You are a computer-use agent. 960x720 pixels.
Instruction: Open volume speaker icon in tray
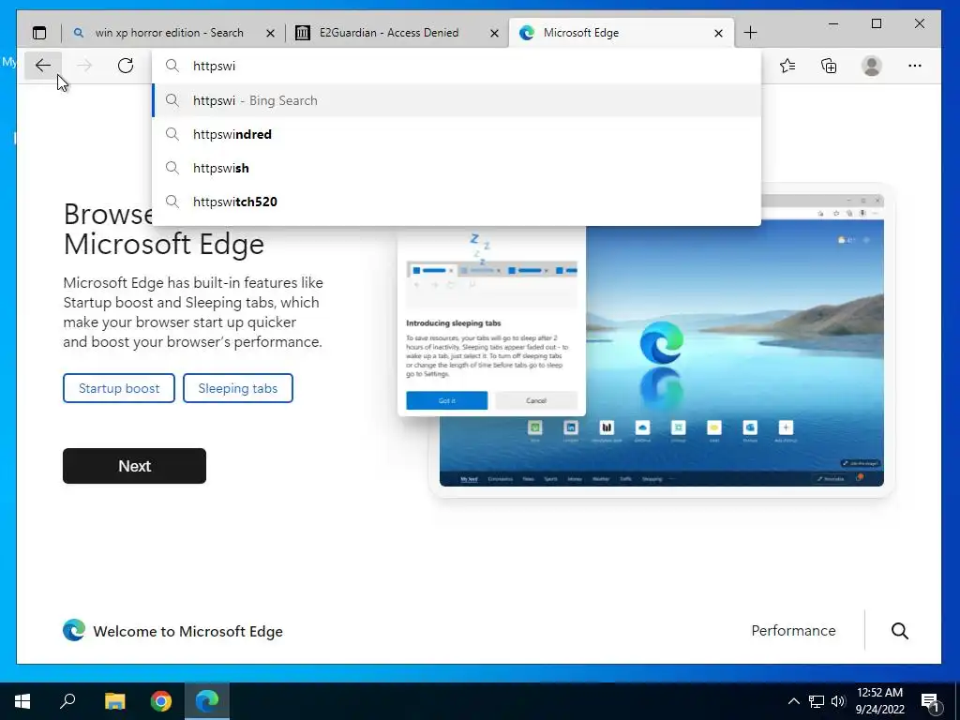coord(838,701)
